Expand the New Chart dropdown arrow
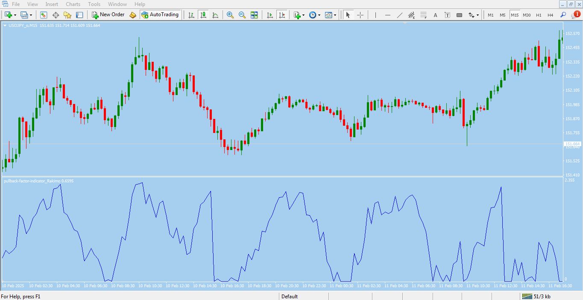583x300 pixels. (x=15, y=15)
